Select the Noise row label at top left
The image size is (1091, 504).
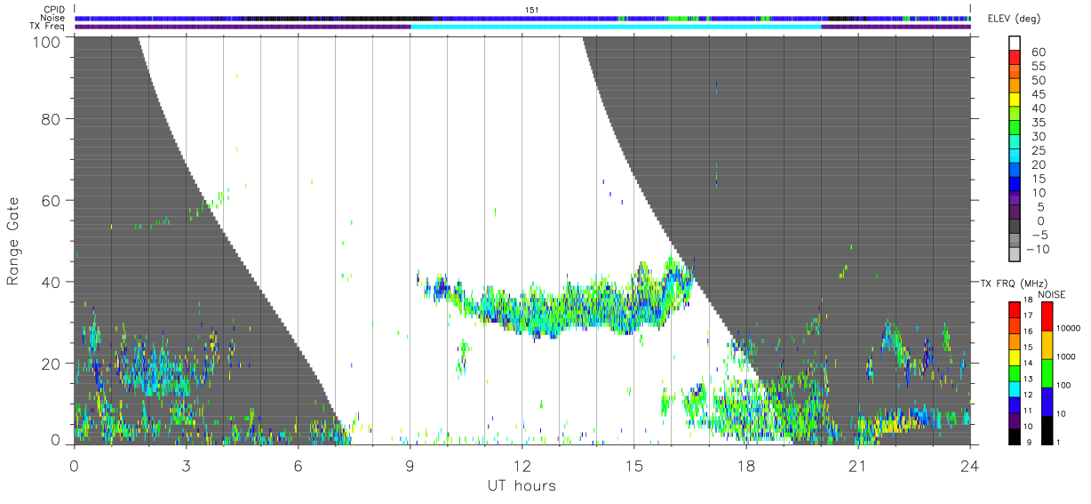(x=53, y=18)
